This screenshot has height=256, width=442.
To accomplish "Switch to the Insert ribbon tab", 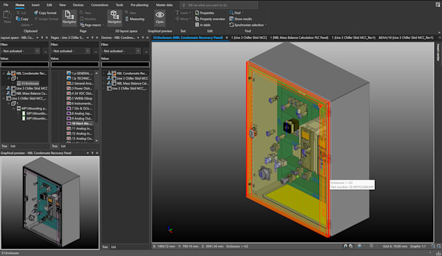I will [x=36, y=5].
